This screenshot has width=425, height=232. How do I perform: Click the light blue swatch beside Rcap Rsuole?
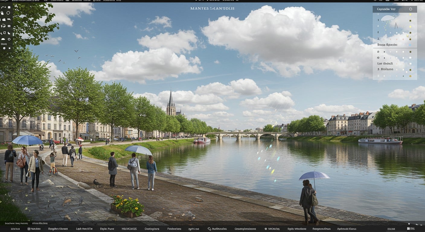(x=410, y=45)
